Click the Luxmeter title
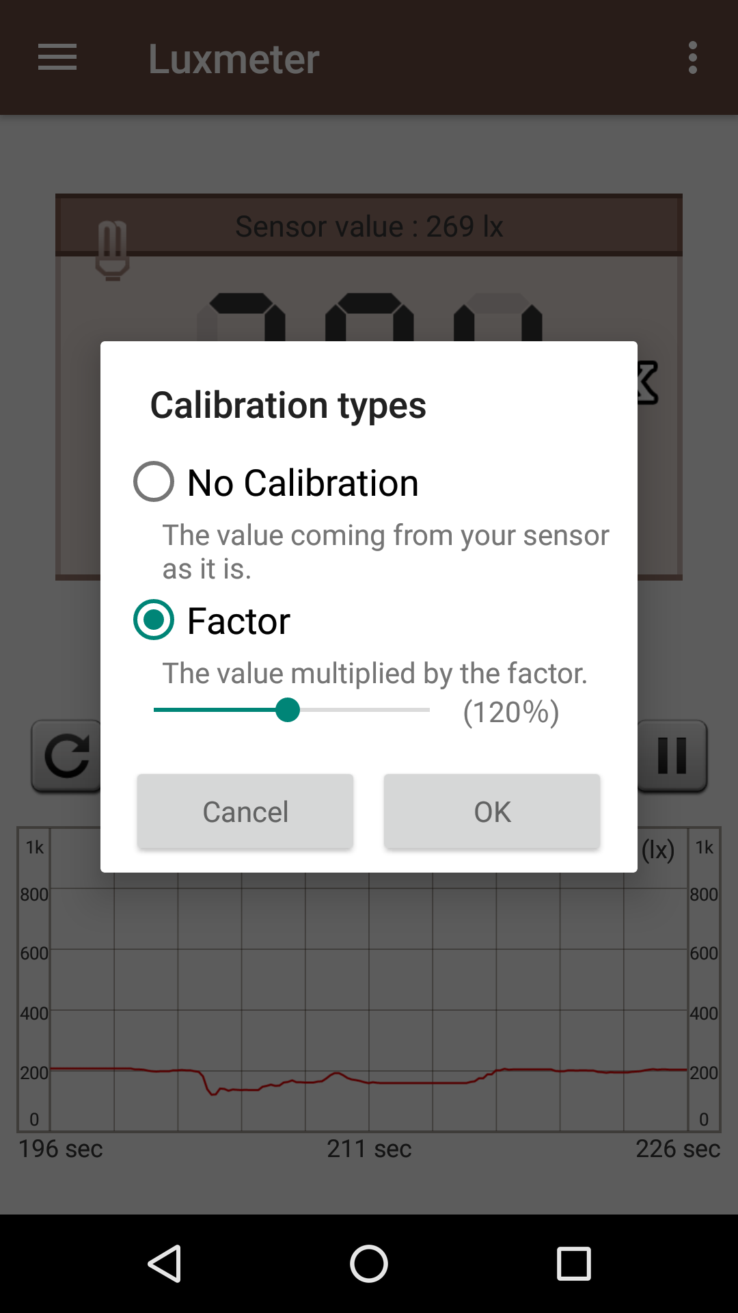Image resolution: width=738 pixels, height=1313 pixels. 233,59
